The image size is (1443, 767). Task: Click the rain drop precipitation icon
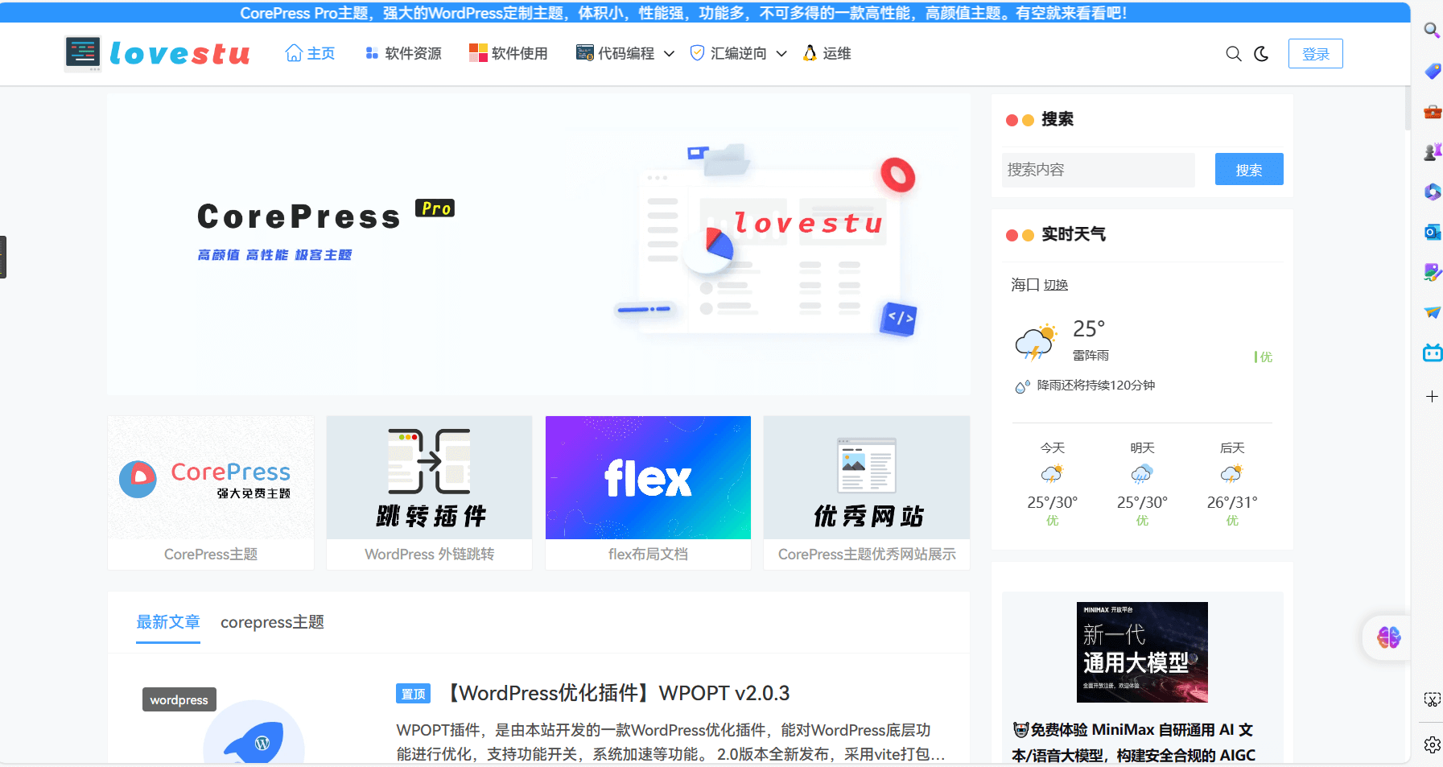tap(1022, 386)
